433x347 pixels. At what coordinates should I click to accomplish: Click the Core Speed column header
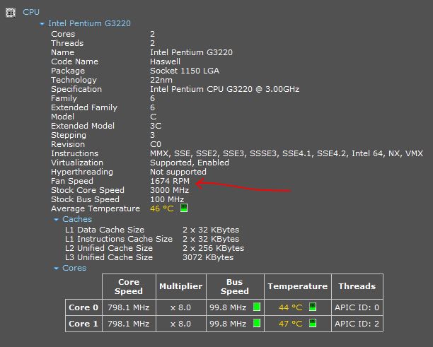coord(129,286)
